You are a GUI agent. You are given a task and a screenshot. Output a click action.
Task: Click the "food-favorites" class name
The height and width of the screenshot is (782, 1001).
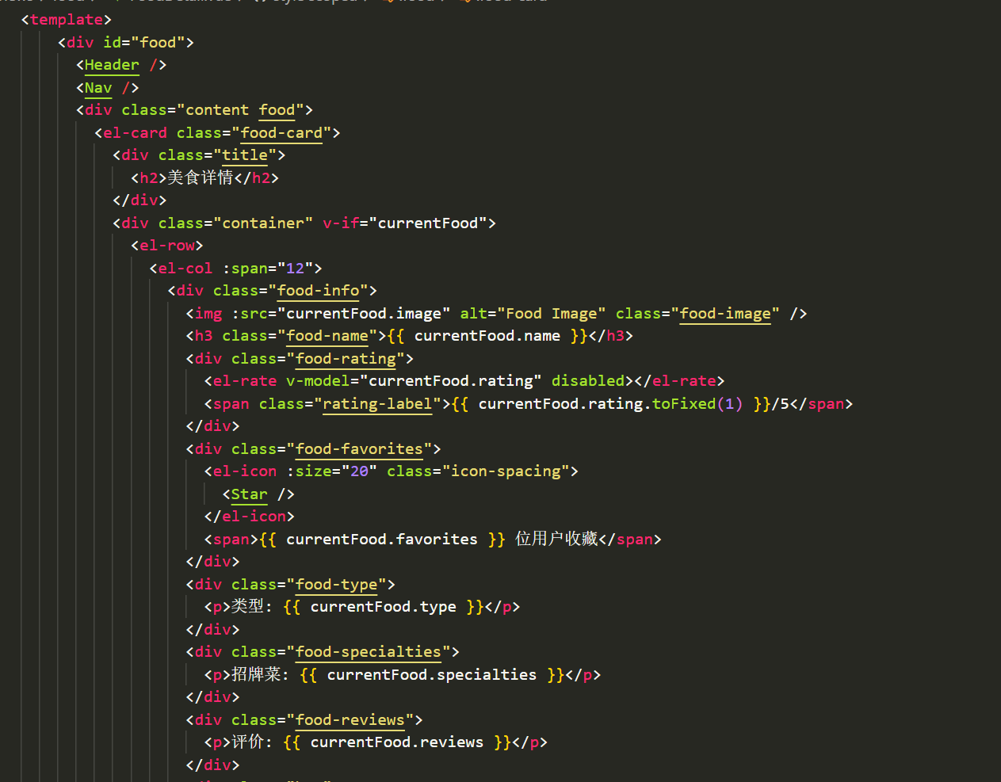[359, 449]
